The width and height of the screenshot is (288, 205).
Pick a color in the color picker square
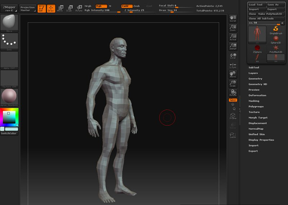click(x=9, y=117)
